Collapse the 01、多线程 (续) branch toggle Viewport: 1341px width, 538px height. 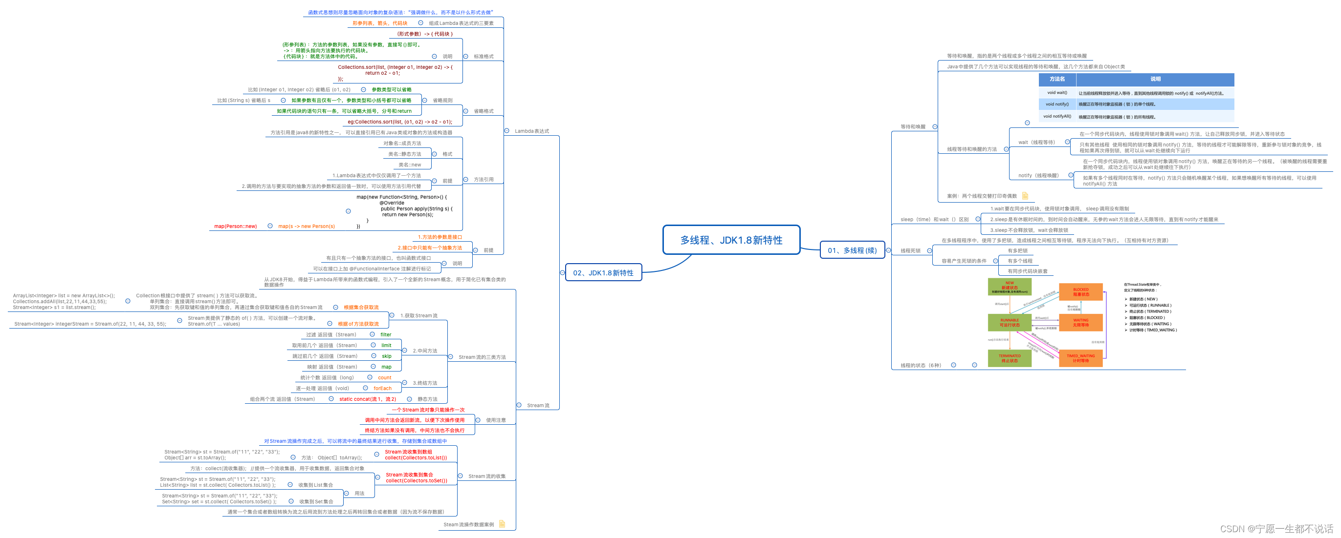888,250
